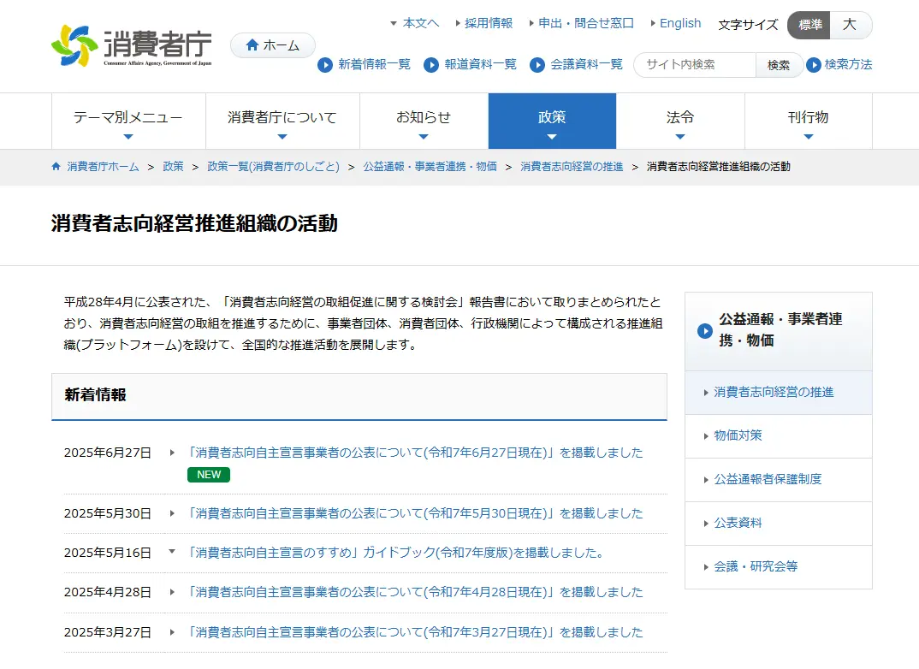Click the arrow bullet beside 公益通報者保護制度

click(706, 480)
